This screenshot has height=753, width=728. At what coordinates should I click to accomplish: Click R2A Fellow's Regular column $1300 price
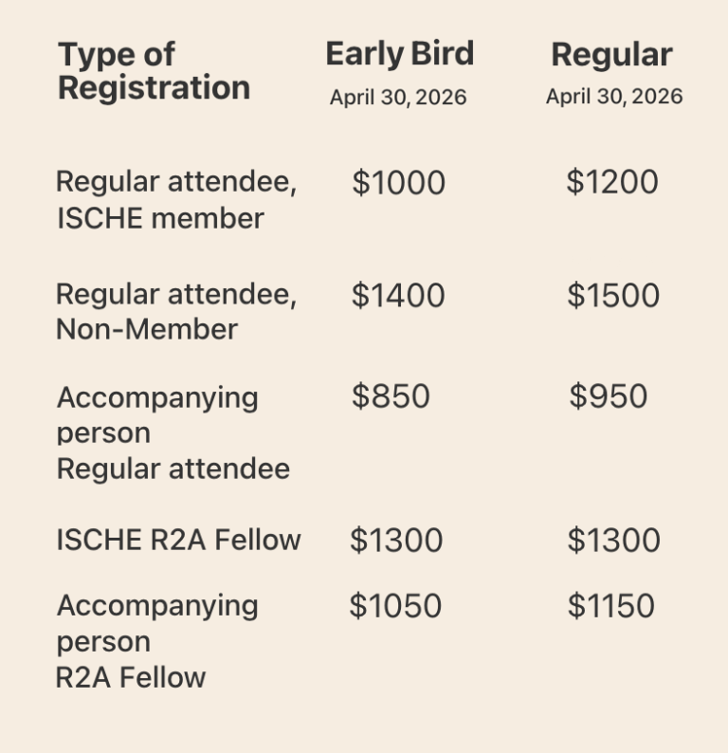613,541
